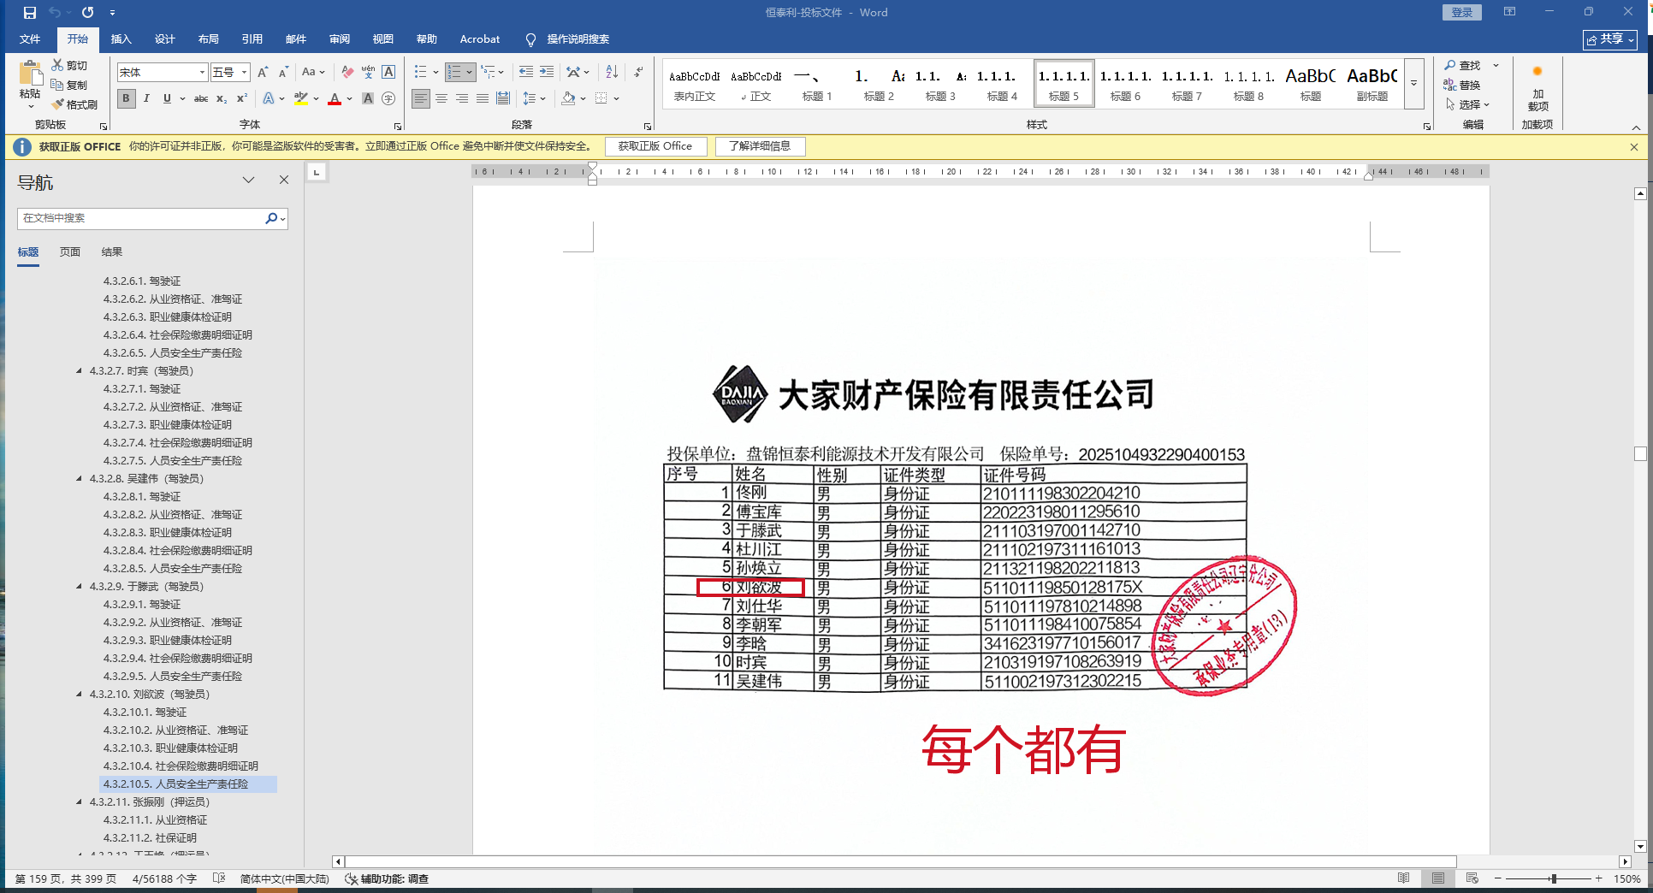Click the 获取正版 Office button
Screen dimensions: 1653x893
655,146
